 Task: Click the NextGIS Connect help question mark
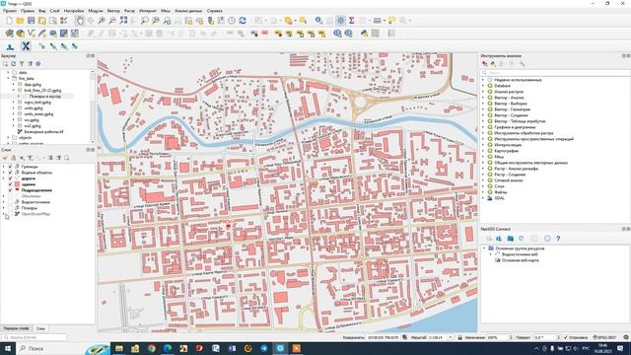coord(558,239)
